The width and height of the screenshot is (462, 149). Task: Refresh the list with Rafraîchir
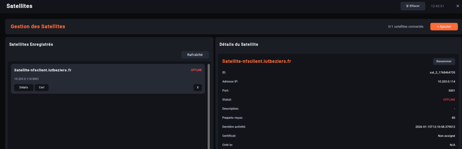click(195, 55)
